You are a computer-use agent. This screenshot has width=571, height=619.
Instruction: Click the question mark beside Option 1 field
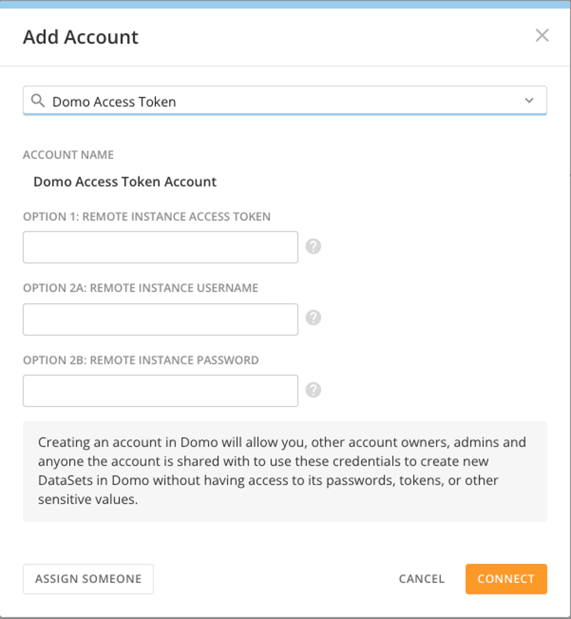click(313, 247)
